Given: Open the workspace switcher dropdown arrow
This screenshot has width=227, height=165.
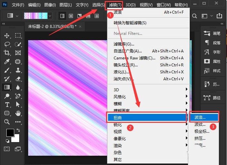Looking at the screenshot, I should tap(211, 16).
